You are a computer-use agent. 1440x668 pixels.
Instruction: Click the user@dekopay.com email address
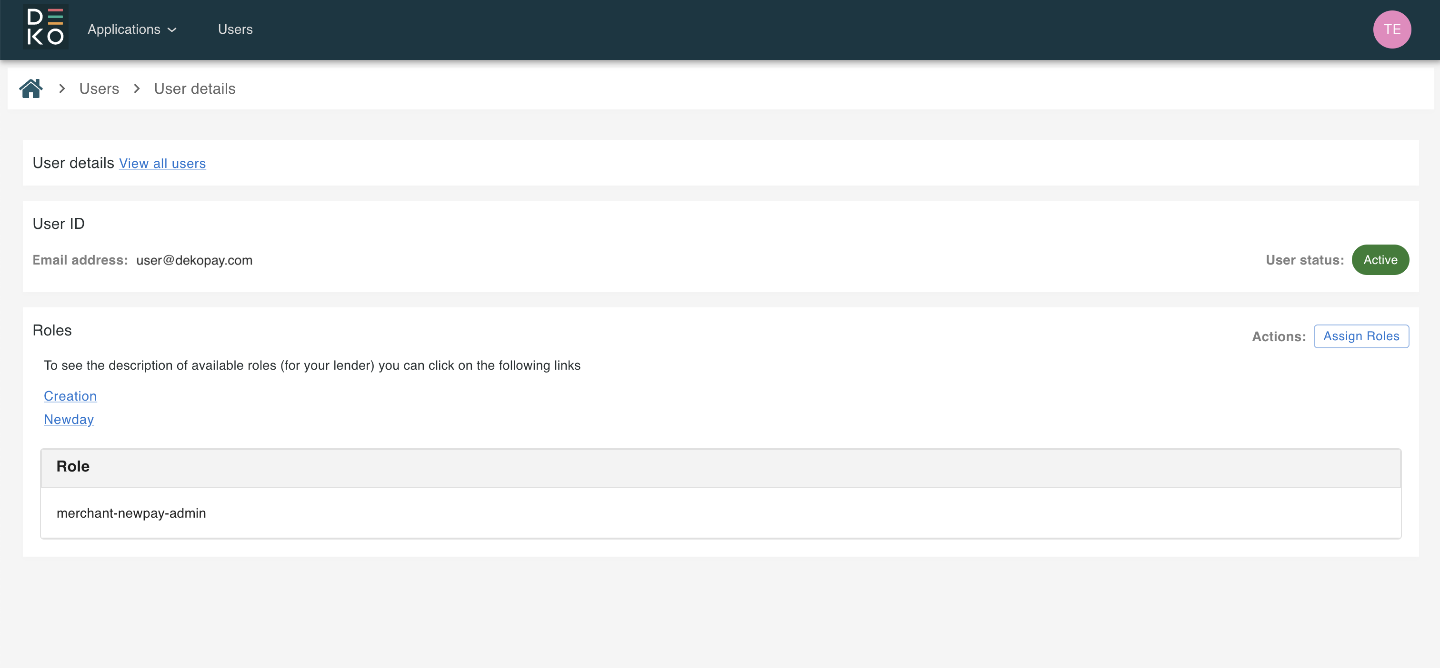click(194, 260)
